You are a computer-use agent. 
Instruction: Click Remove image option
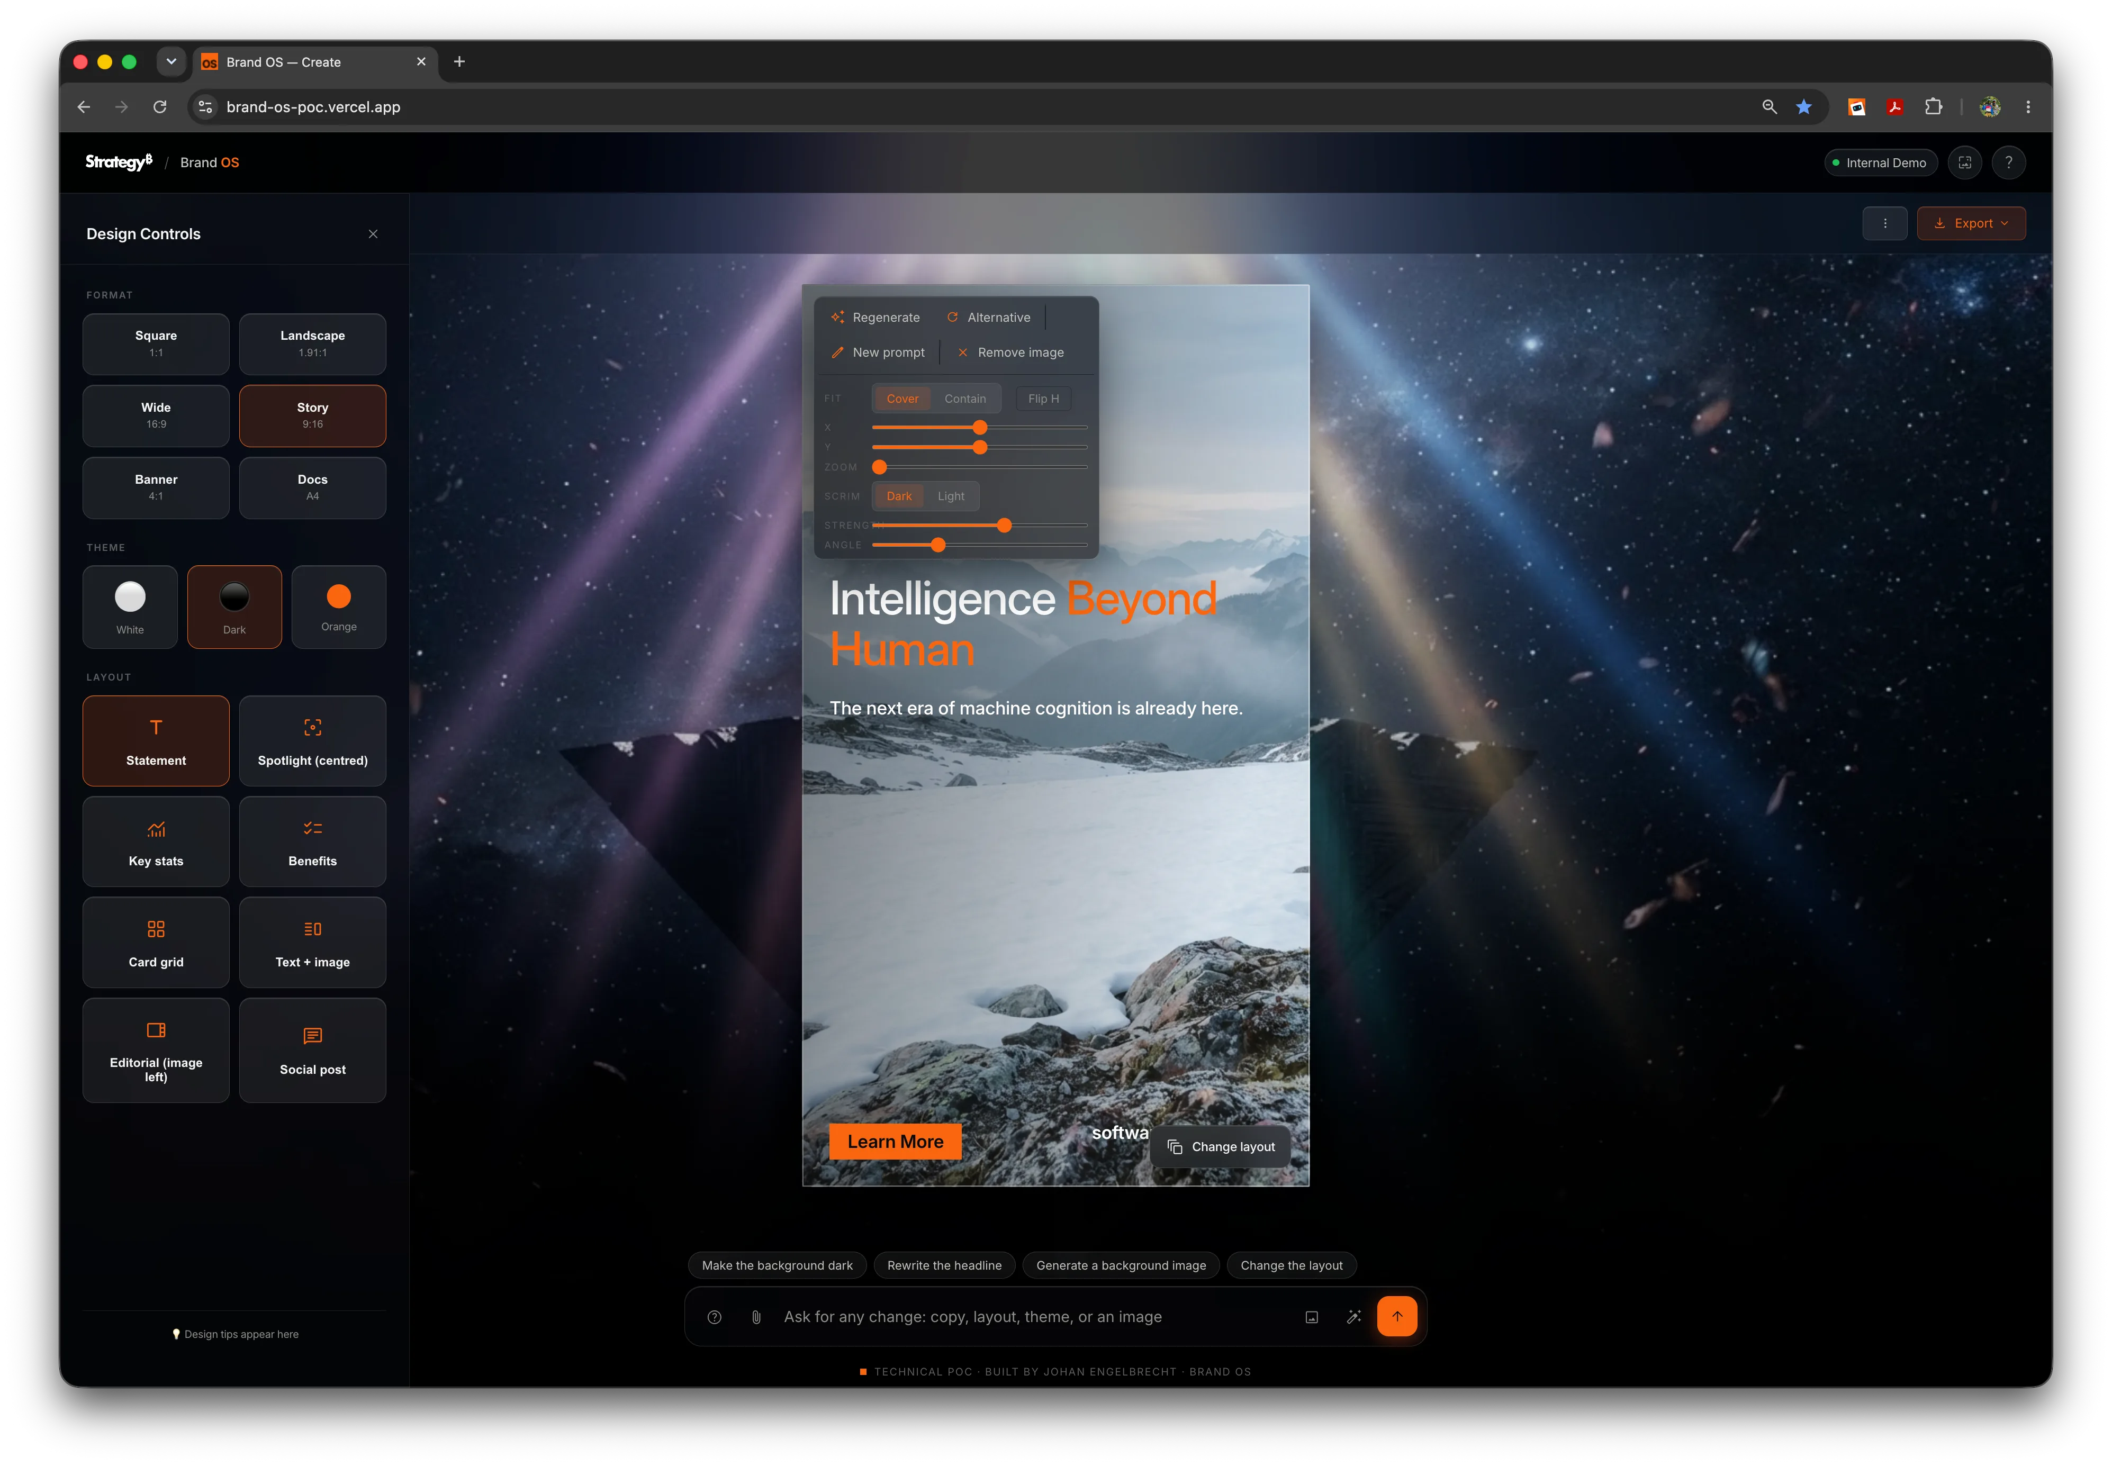[1010, 352]
